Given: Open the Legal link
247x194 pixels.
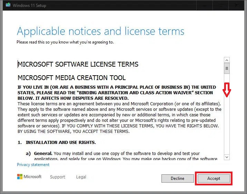Looking at the screenshot, I should [81, 177].
